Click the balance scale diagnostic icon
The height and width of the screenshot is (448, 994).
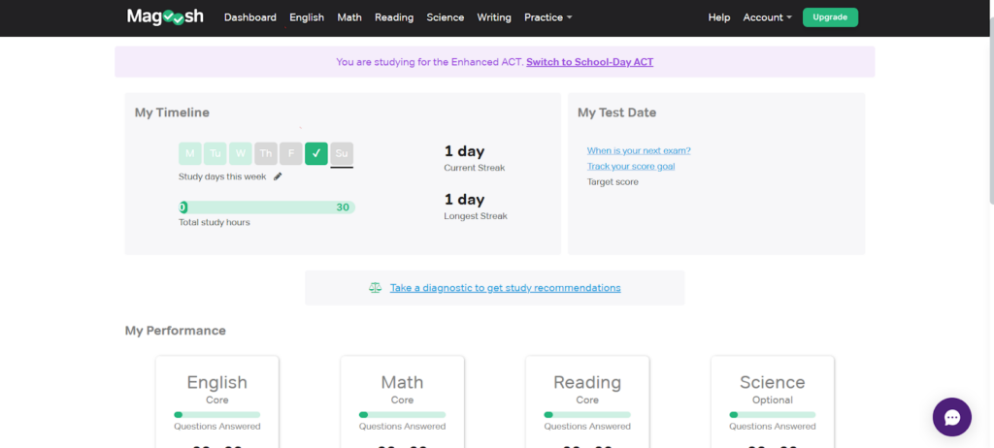point(376,288)
